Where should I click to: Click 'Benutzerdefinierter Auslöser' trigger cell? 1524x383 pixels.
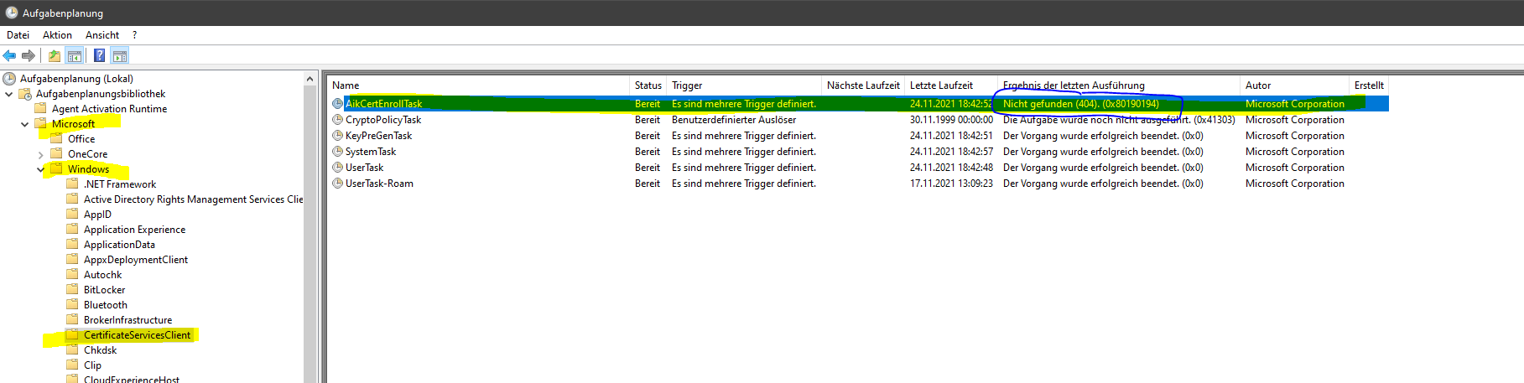[734, 120]
